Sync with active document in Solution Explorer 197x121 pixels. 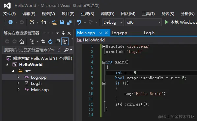tap(43, 41)
